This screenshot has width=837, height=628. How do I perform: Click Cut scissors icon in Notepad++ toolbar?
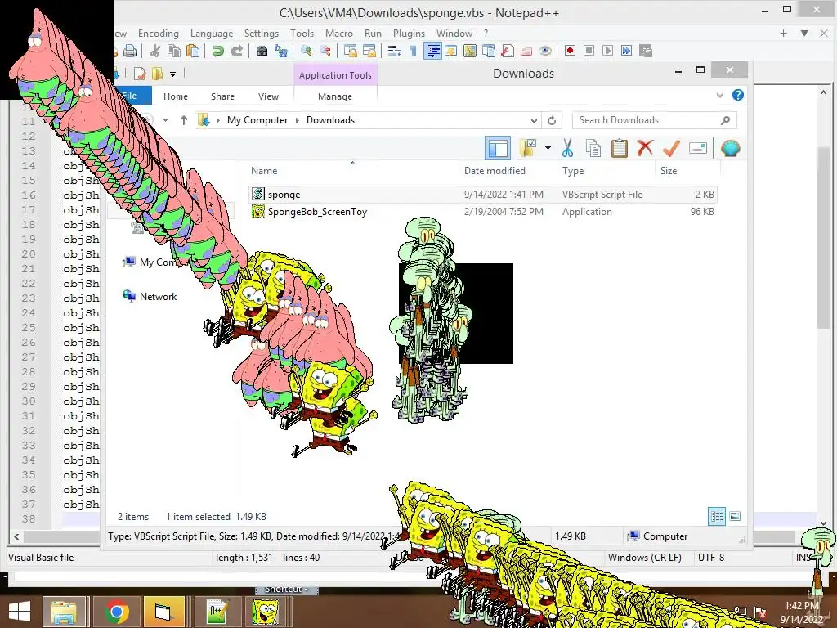[155, 51]
